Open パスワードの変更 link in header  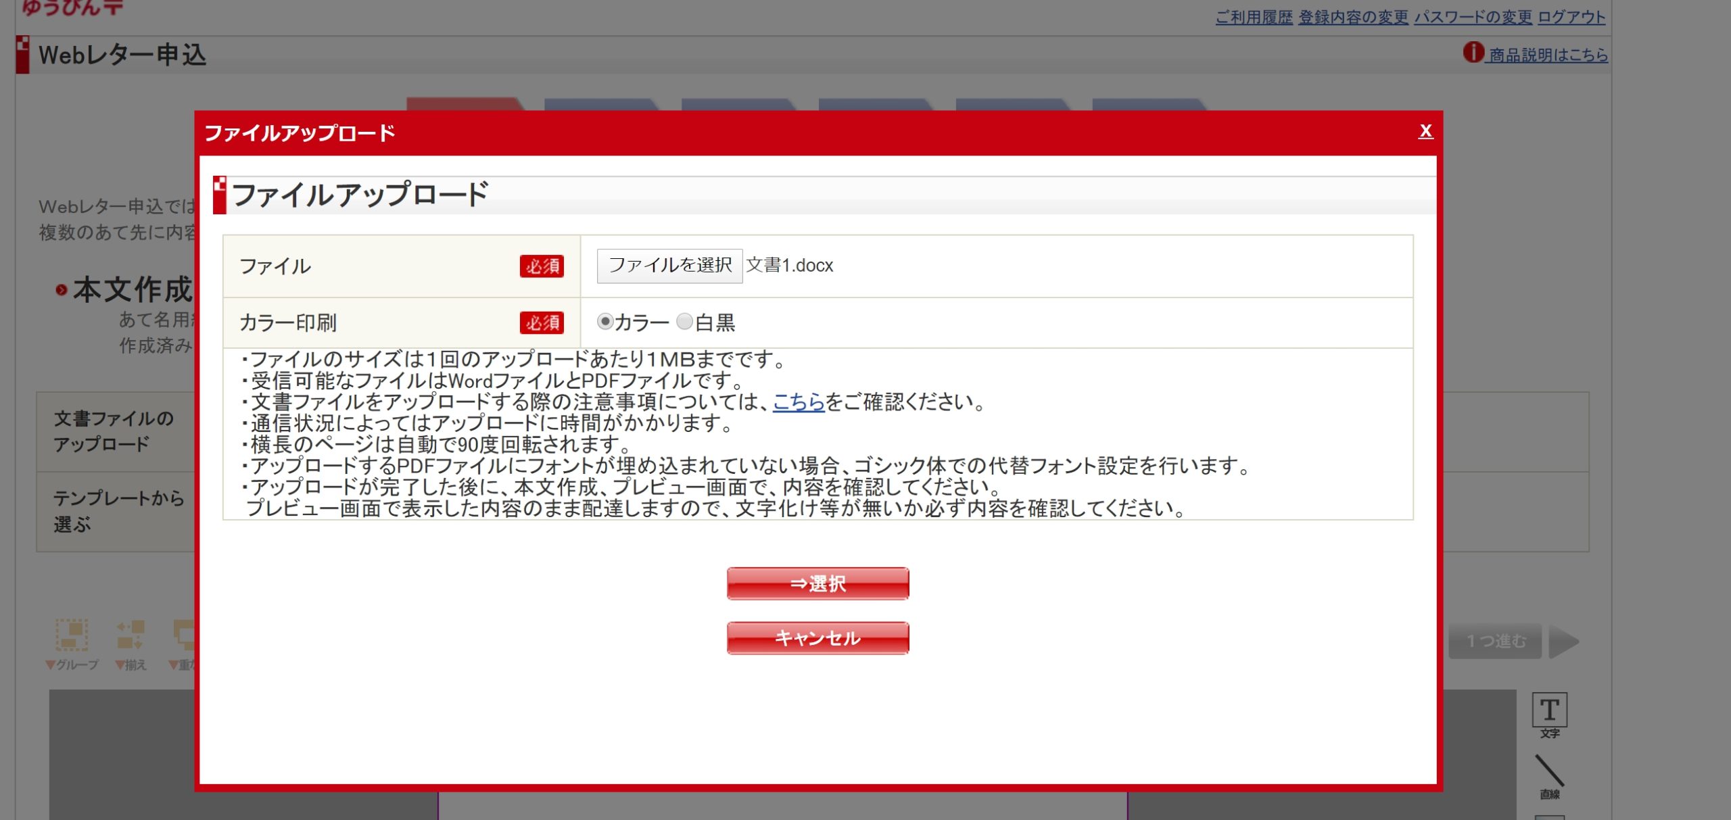(x=1473, y=17)
